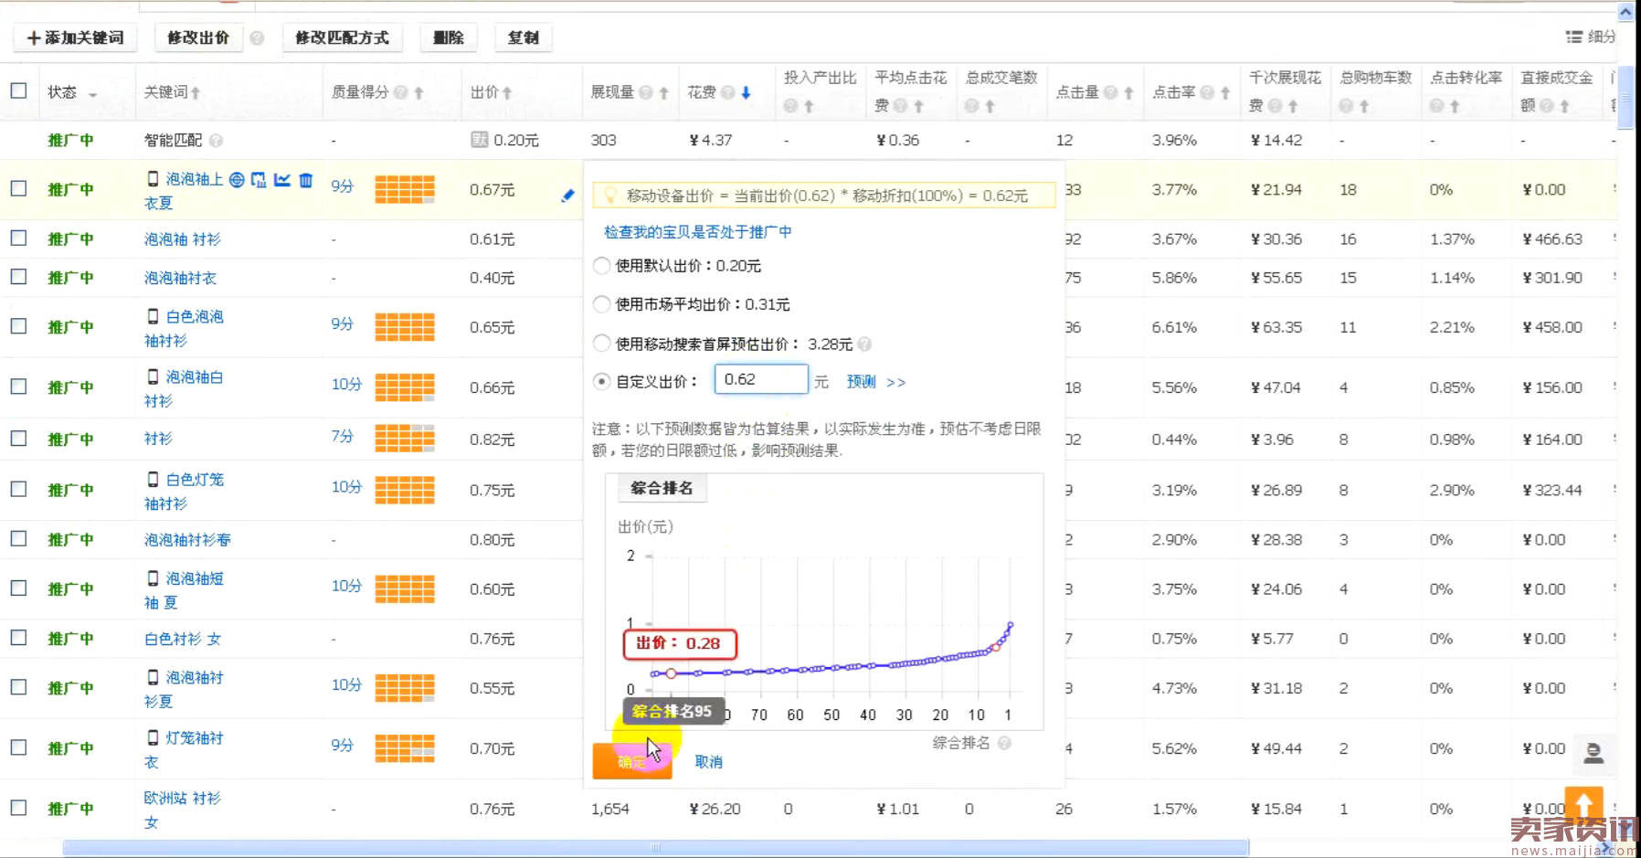Click the orange back-to-top arrow button

[1583, 803]
